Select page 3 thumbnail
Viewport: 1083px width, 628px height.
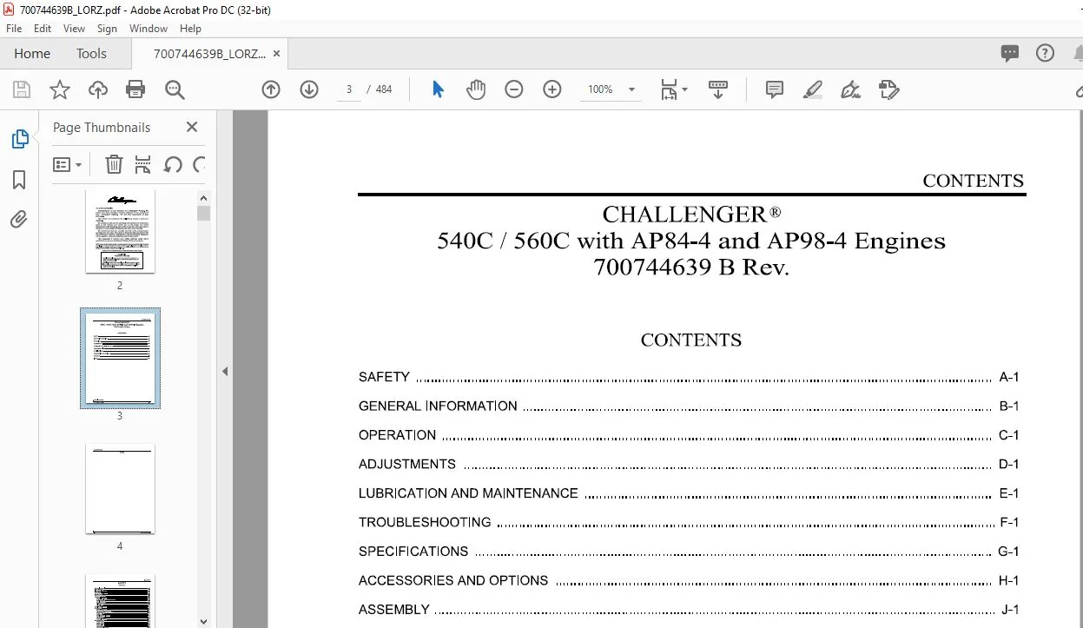pos(120,358)
